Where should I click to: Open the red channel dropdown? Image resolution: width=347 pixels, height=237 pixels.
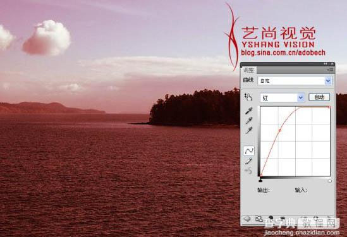[x=282, y=97]
